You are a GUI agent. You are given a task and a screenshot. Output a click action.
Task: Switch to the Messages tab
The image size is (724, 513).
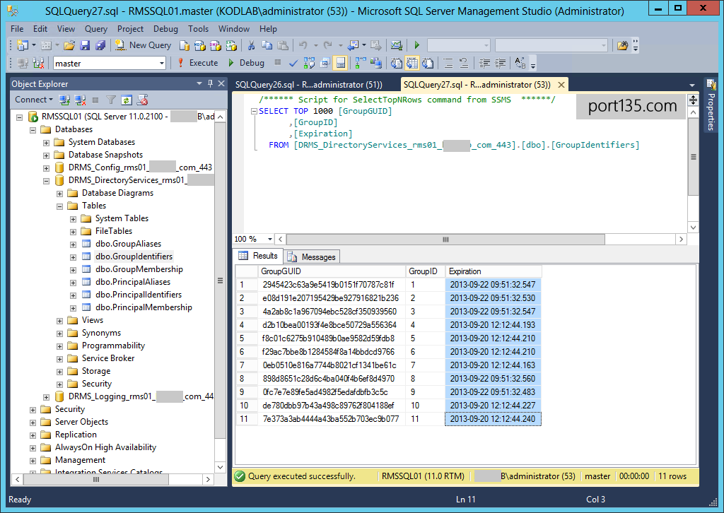[312, 256]
